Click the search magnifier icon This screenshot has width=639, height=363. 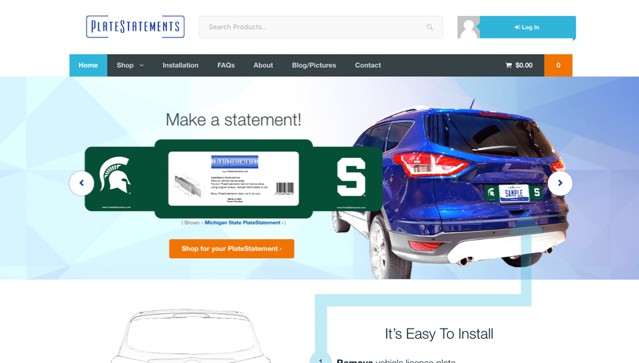coord(429,27)
